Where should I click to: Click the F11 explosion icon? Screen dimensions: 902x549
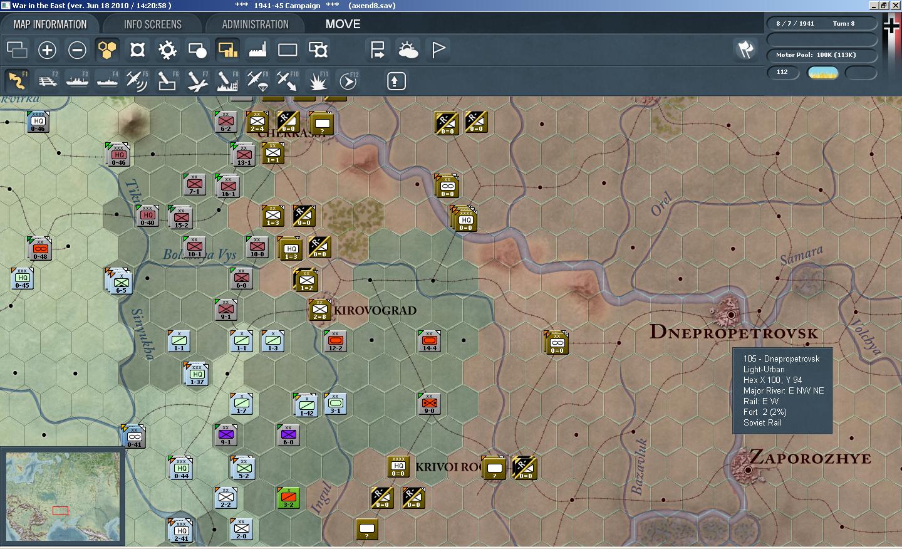point(318,81)
